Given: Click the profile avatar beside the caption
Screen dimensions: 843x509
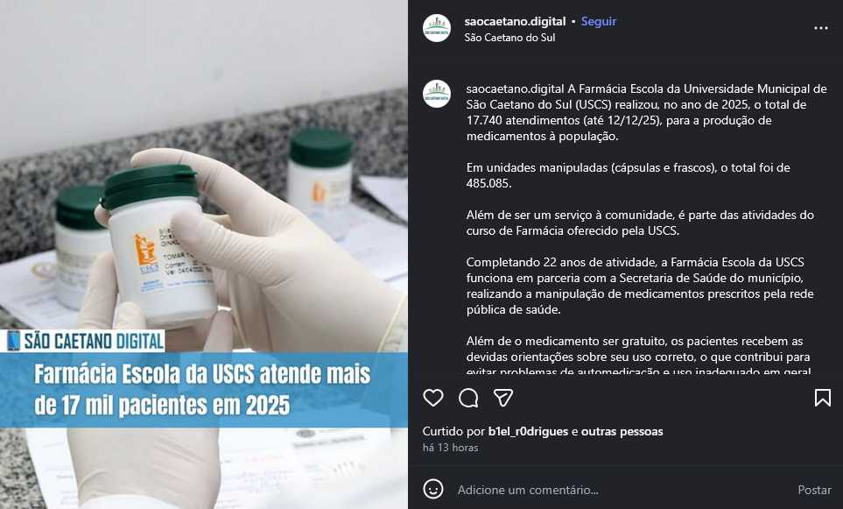Looking at the screenshot, I should [437, 94].
